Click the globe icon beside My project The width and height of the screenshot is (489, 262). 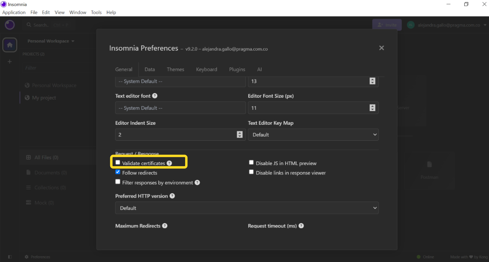pyautogui.click(x=27, y=98)
